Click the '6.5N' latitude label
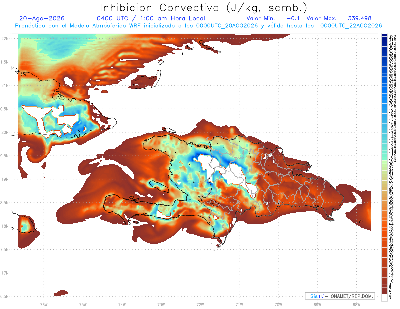The image size is (400, 309). click(x=5, y=296)
